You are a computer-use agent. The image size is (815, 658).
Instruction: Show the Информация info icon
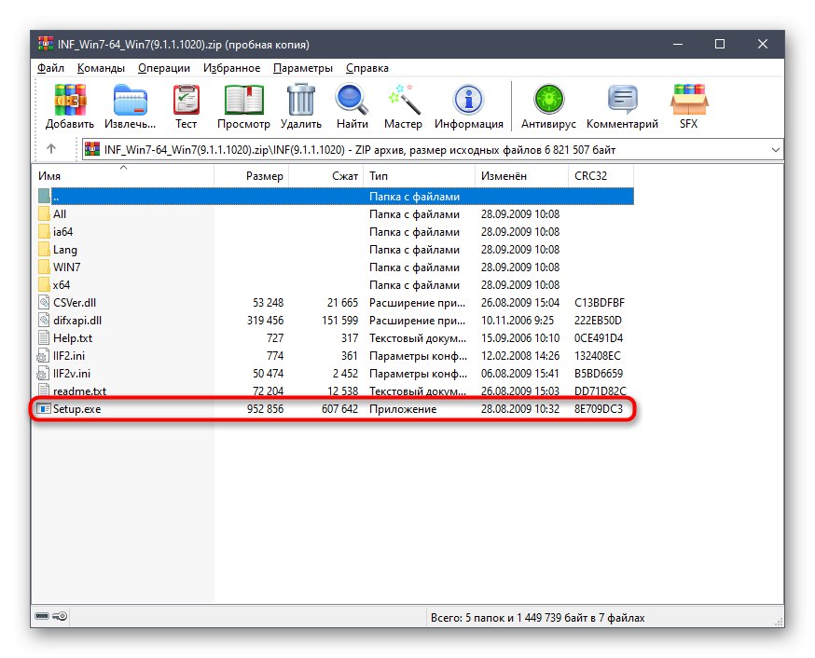[x=469, y=99]
